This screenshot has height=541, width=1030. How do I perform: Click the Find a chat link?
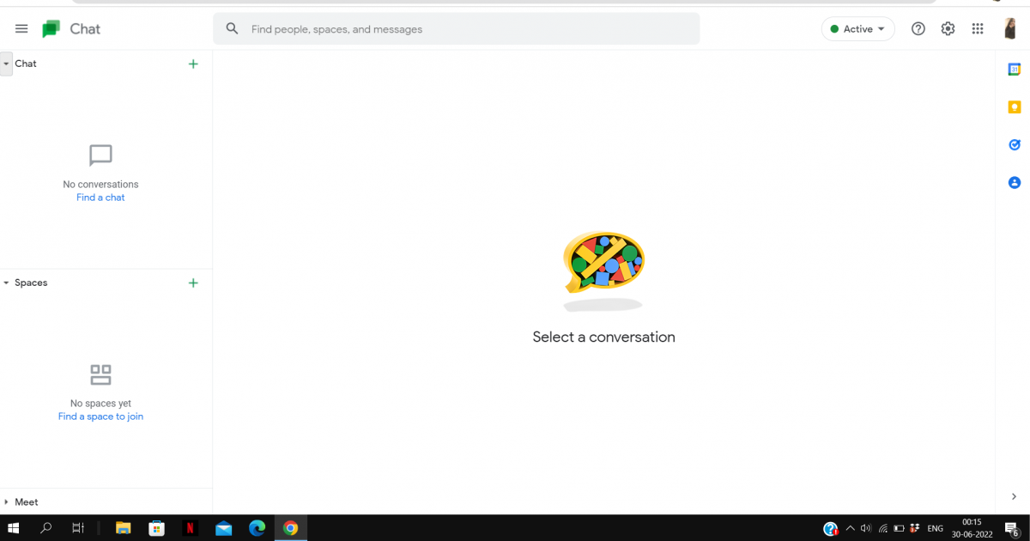point(100,197)
